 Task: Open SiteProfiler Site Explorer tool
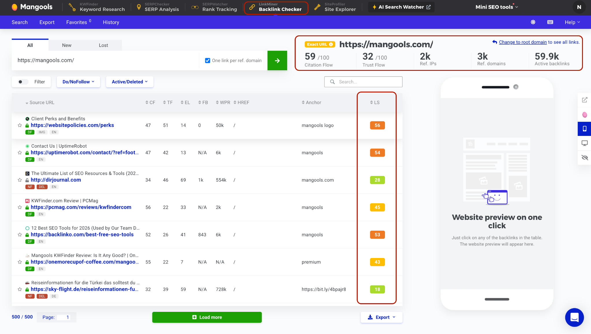pyautogui.click(x=335, y=7)
